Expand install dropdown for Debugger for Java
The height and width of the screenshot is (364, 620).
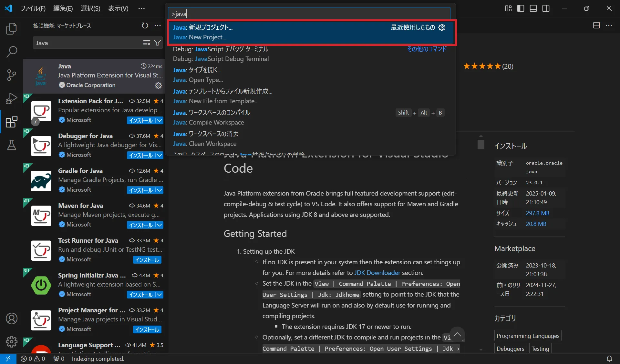159,155
